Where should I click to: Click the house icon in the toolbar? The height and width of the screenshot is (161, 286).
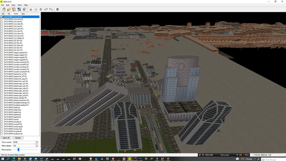tap(4, 9)
